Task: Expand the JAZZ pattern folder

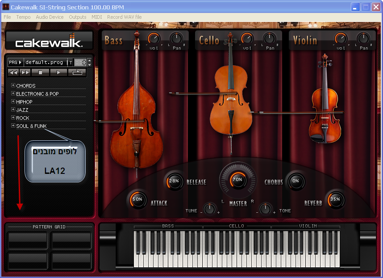Action: [x=13, y=110]
